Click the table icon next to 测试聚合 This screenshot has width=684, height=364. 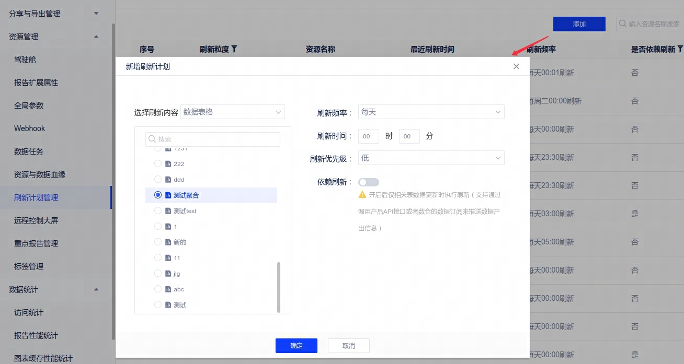point(168,195)
